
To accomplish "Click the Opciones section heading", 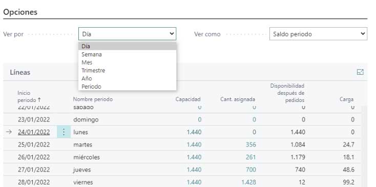I will pyautogui.click(x=20, y=12).
